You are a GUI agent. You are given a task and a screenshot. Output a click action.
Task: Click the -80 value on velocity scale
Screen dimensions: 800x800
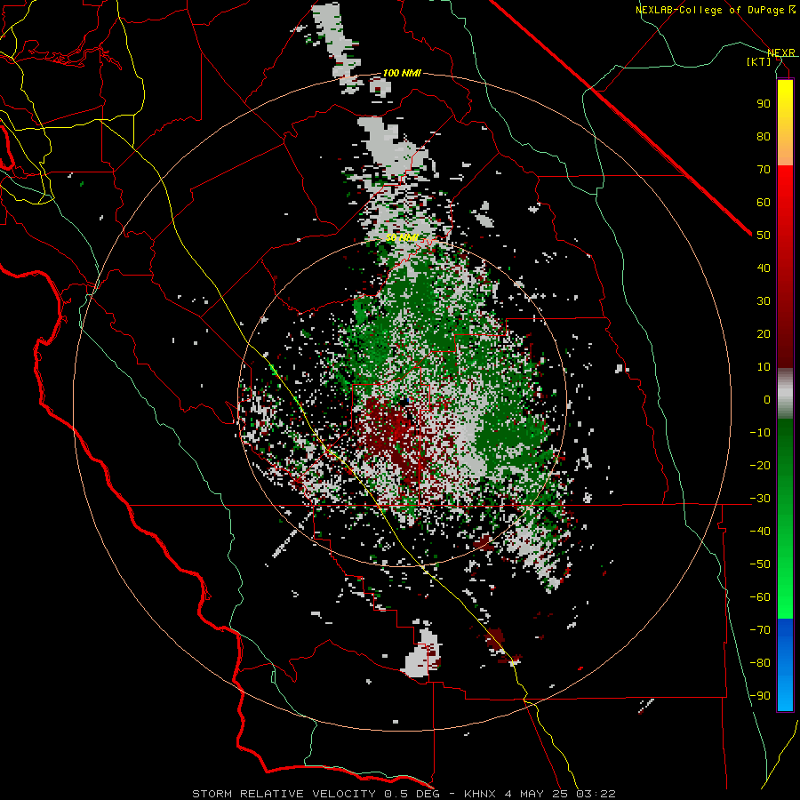760,663
